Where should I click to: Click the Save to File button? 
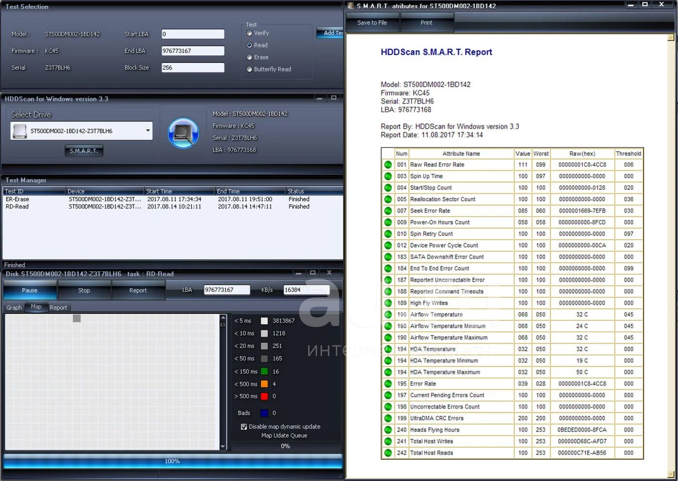tap(372, 23)
